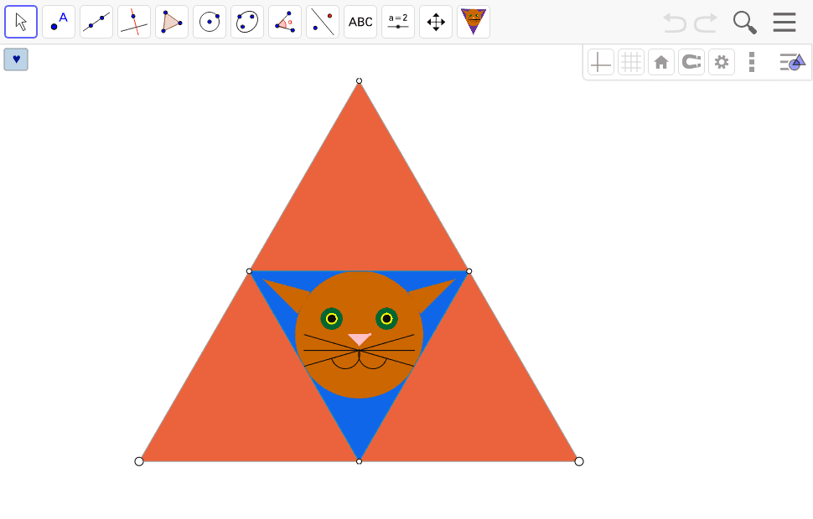Open point capturing magnet options

click(x=691, y=62)
